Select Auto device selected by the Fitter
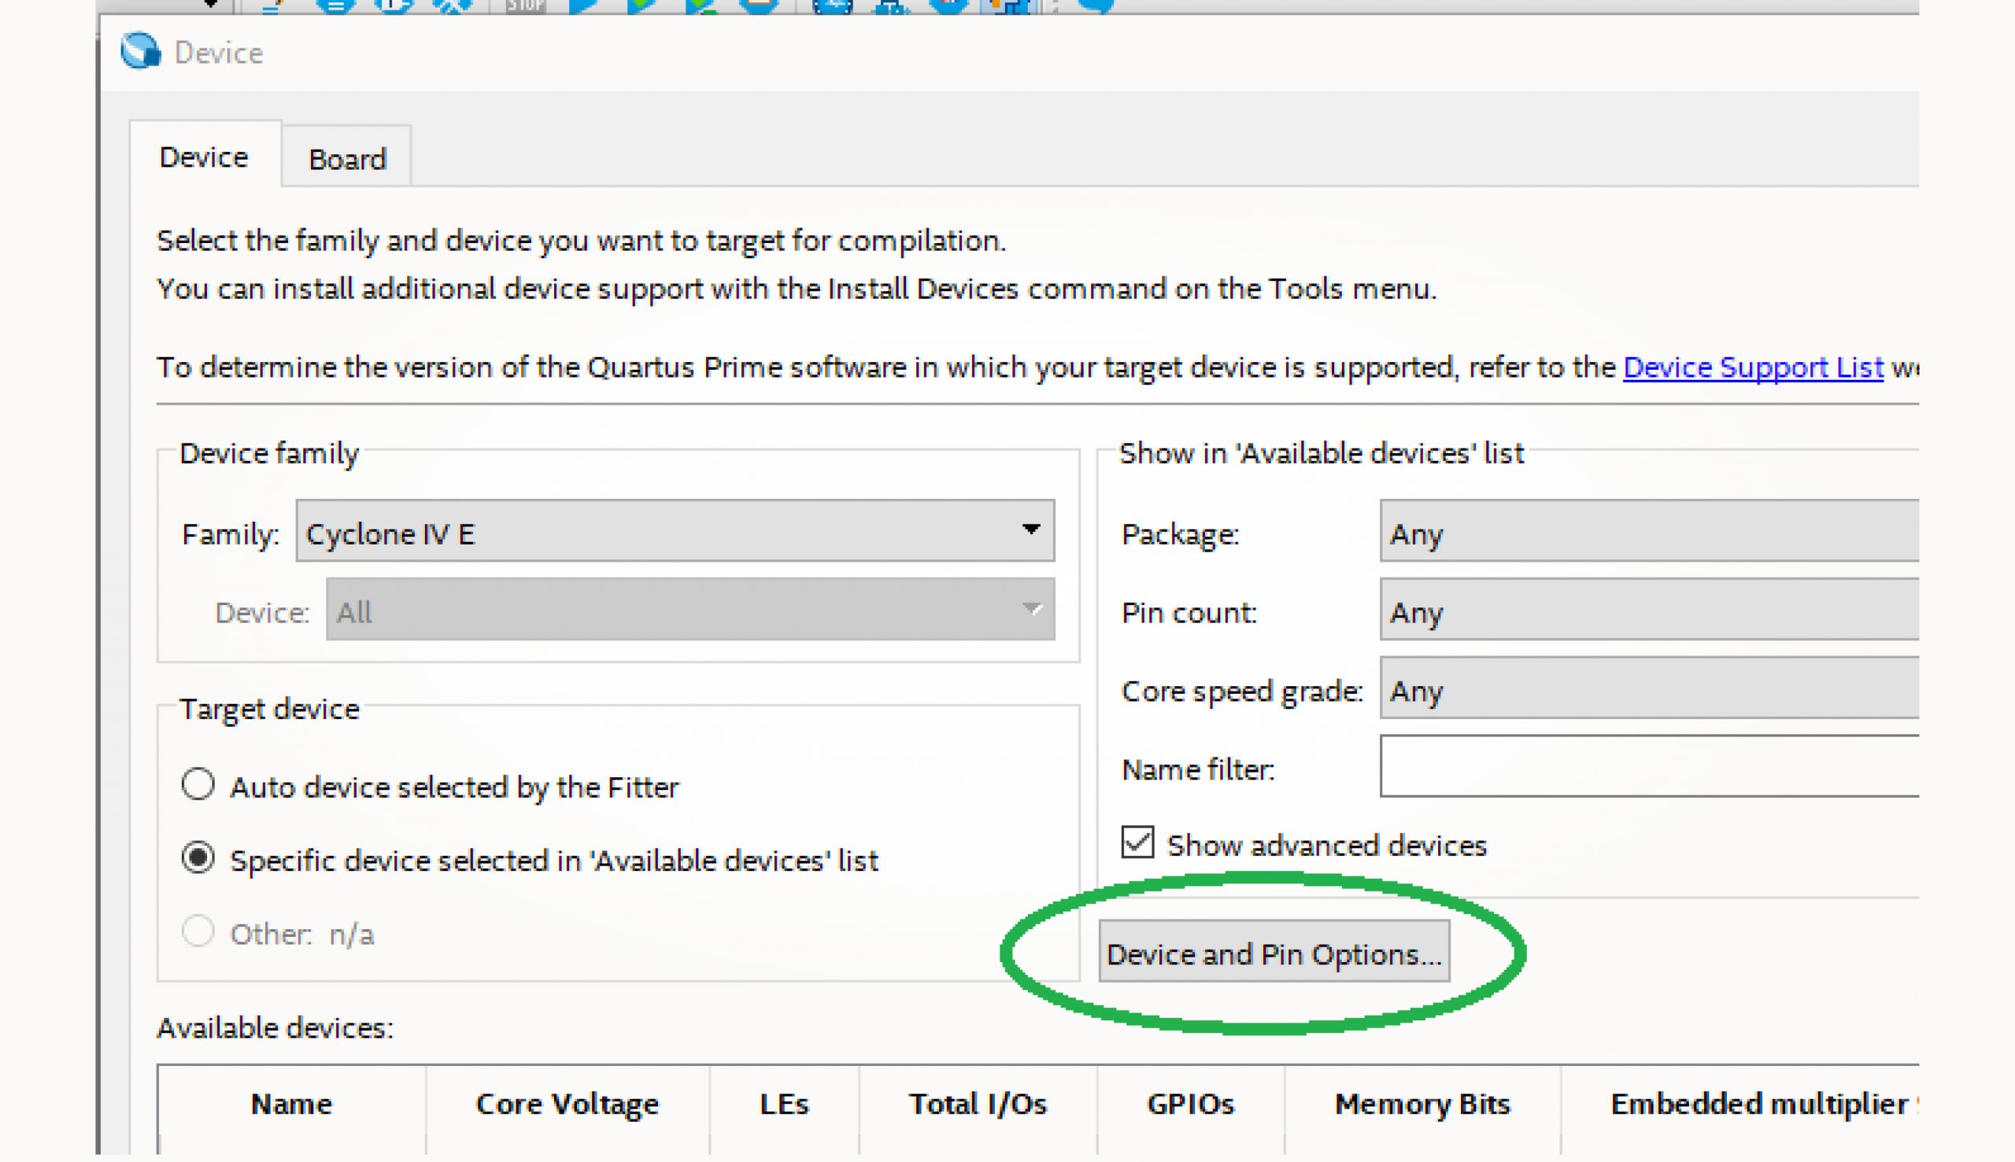Viewport: 2015px width, 1162px height. pos(198,784)
